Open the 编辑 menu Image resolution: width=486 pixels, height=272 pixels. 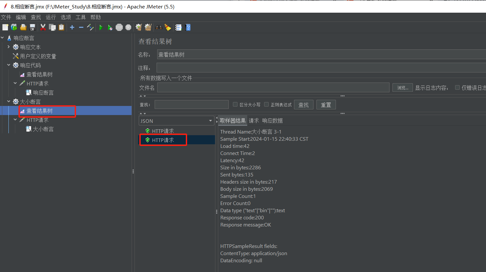pos(21,17)
